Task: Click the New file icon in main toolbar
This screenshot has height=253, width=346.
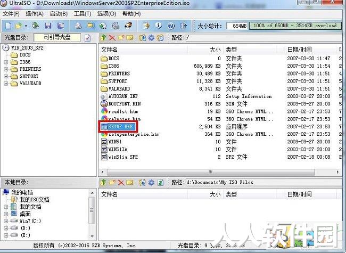Action: click(8, 26)
